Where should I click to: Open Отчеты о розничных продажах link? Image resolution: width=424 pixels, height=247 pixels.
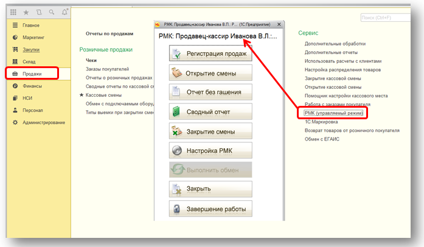[x=119, y=78]
